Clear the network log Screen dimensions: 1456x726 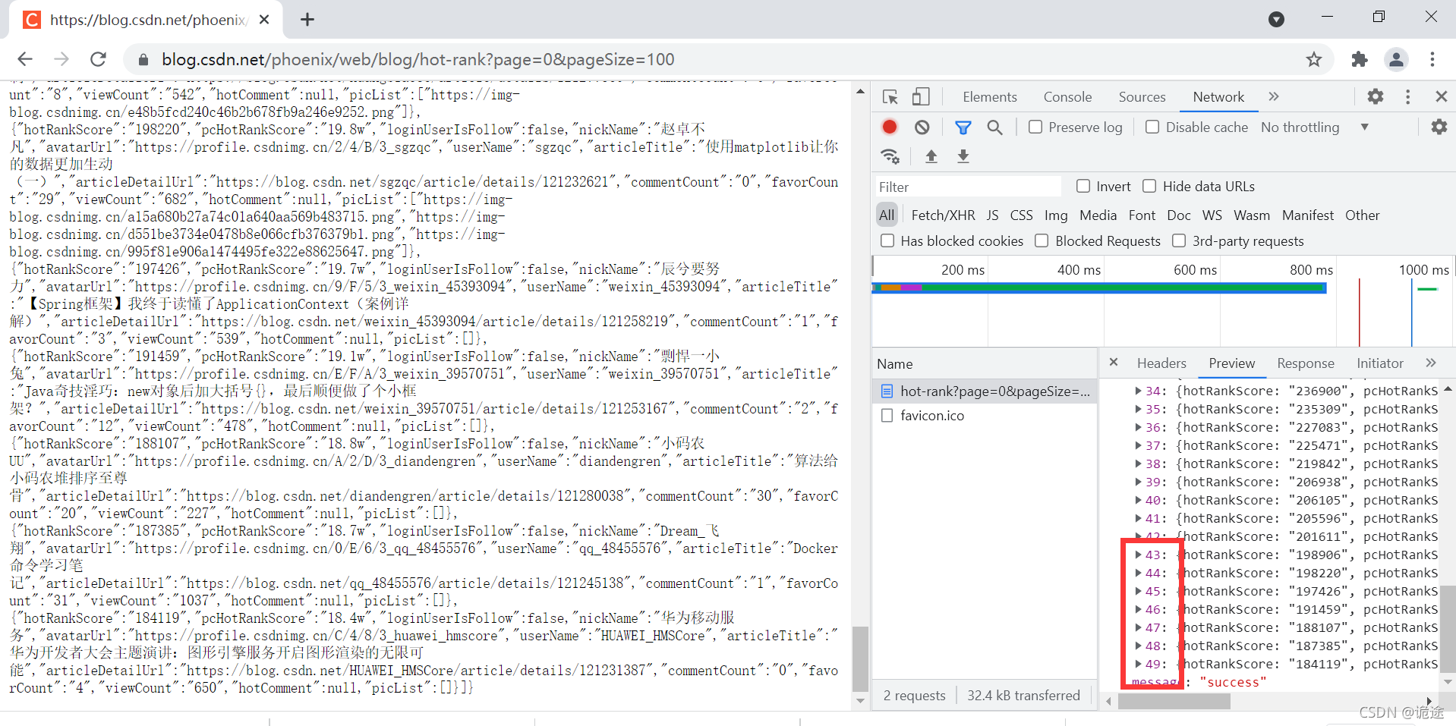pos(922,127)
